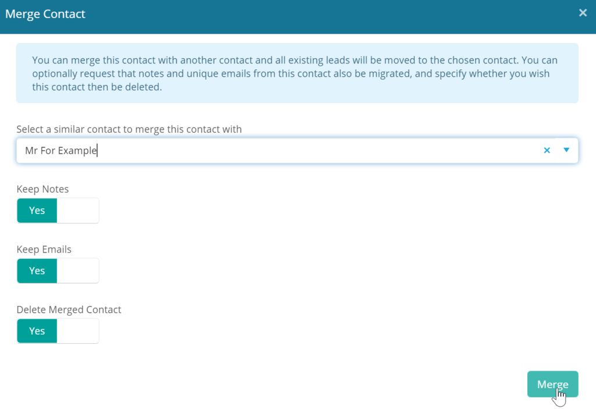Image resolution: width=596 pixels, height=409 pixels.
Task: Click the Keep Notes label
Action: click(42, 189)
